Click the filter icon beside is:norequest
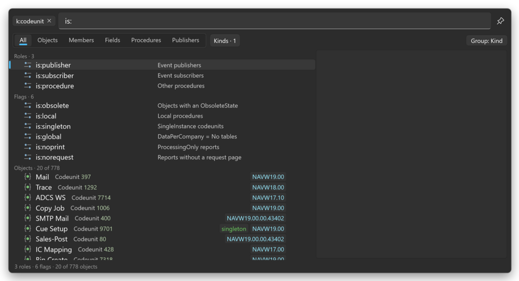 point(28,157)
